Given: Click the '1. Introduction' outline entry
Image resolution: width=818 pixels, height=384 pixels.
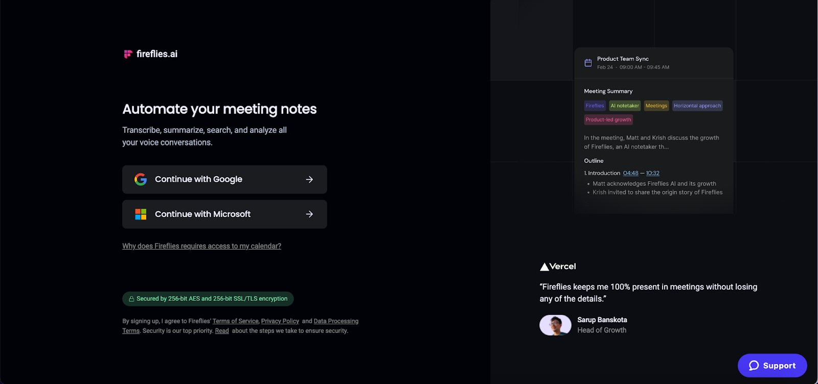Looking at the screenshot, I should pyautogui.click(x=602, y=173).
